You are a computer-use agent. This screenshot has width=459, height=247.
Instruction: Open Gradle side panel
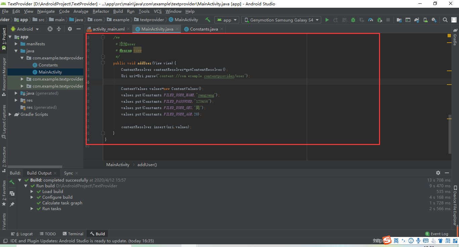455,37
